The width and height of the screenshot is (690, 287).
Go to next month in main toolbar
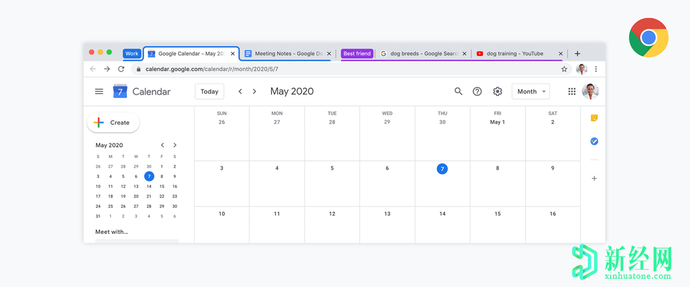[x=255, y=92]
